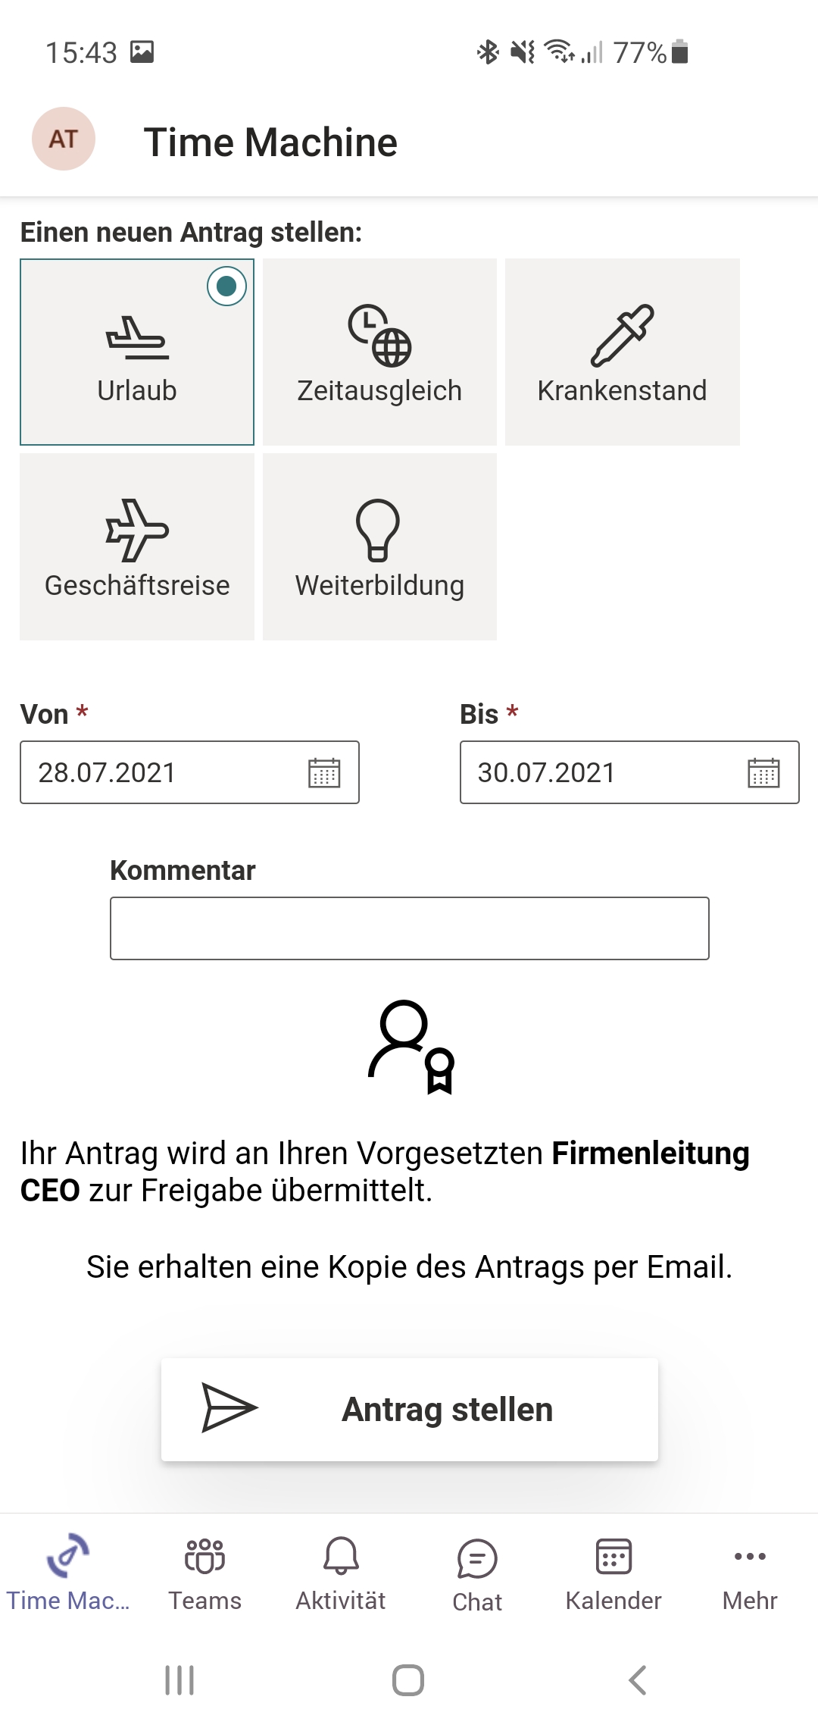This screenshot has height=1728, width=818.
Task: Focus the Kommentar text box
Action: [x=409, y=928]
